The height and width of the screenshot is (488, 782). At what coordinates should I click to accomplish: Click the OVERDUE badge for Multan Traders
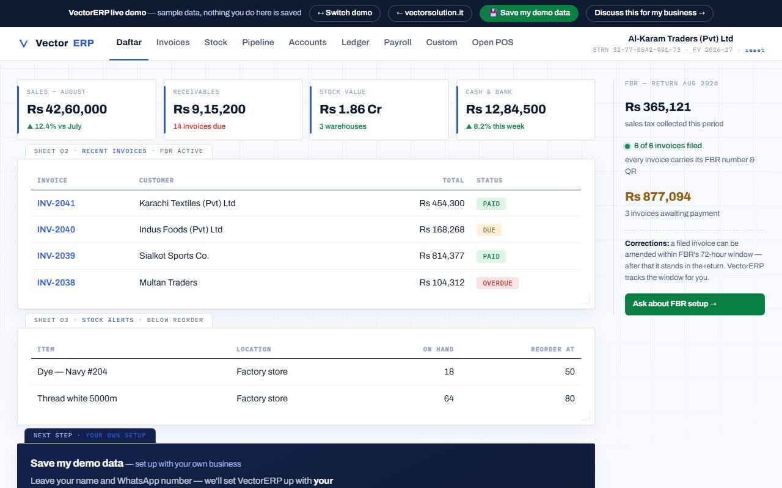(497, 283)
